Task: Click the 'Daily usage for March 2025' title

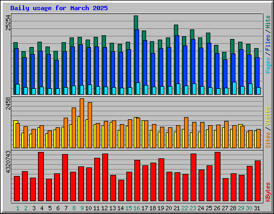Action: point(59,8)
